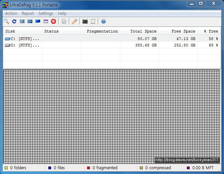The image size is (224, 174).
Task: Click the 0 fragmented status text
Action: pos(105,168)
